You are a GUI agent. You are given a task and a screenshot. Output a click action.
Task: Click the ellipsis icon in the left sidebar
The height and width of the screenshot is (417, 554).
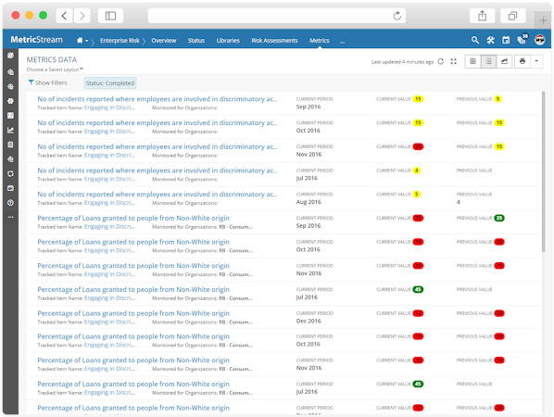pos(10,217)
